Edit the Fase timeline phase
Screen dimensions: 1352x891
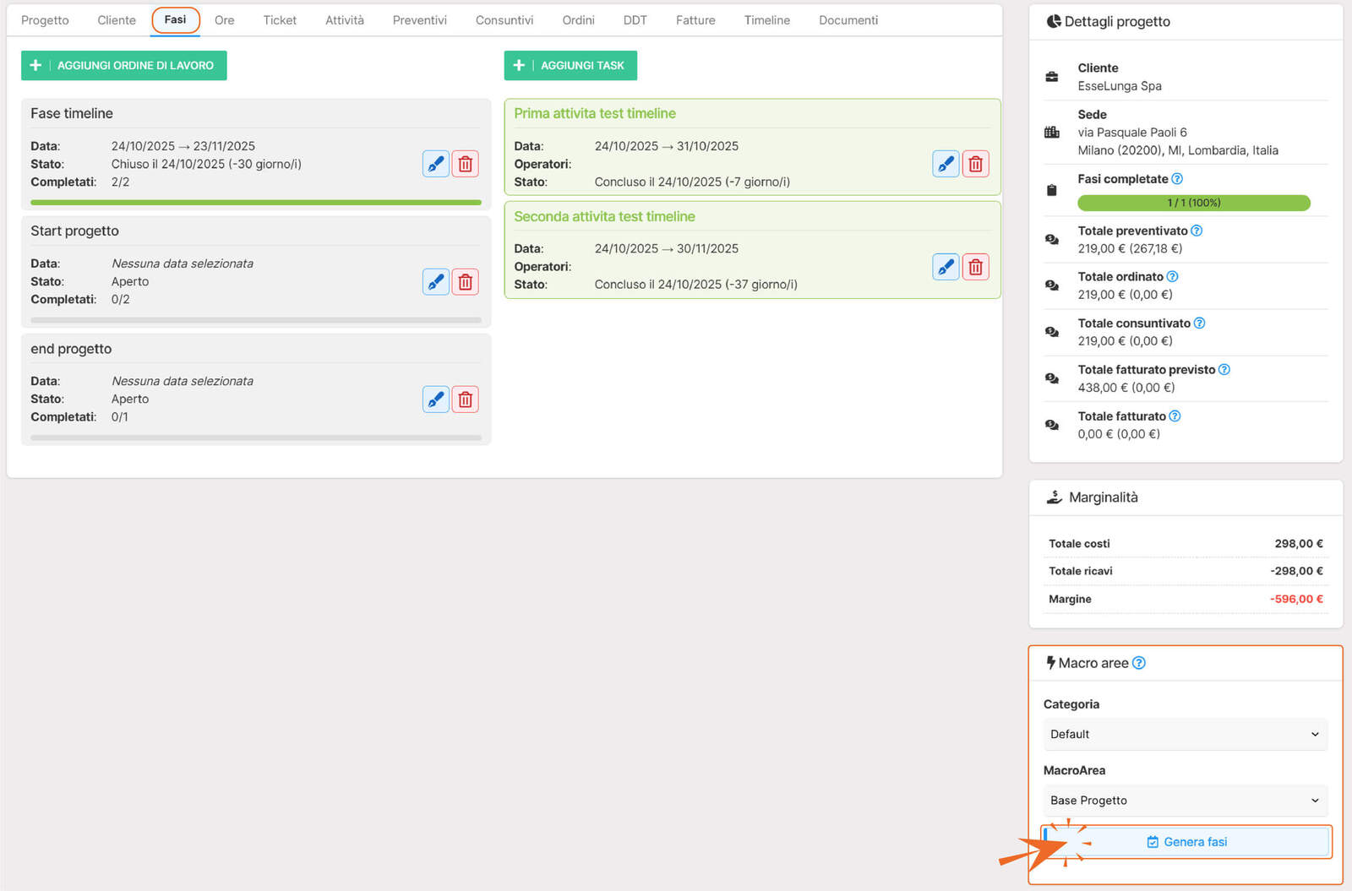tap(435, 164)
